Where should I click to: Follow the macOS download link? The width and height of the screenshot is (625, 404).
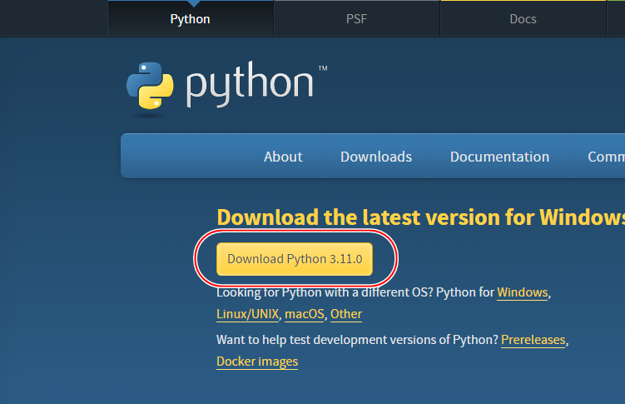(305, 314)
